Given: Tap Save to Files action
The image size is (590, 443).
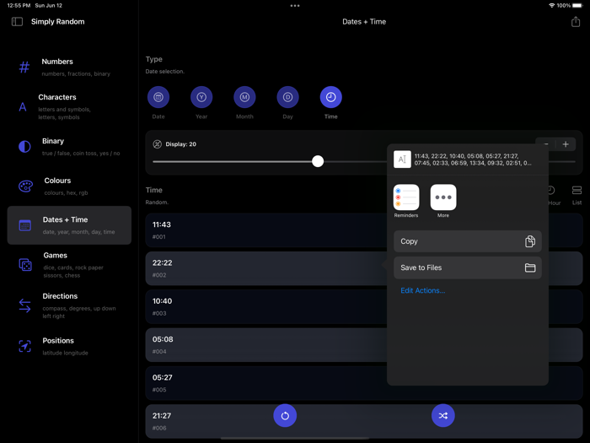Looking at the screenshot, I should pyautogui.click(x=467, y=267).
